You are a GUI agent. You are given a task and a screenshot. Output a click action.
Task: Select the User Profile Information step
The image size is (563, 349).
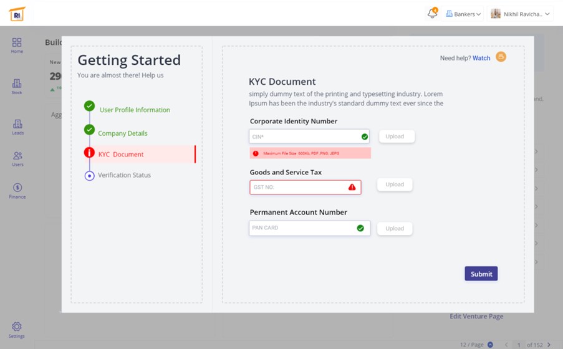point(135,110)
